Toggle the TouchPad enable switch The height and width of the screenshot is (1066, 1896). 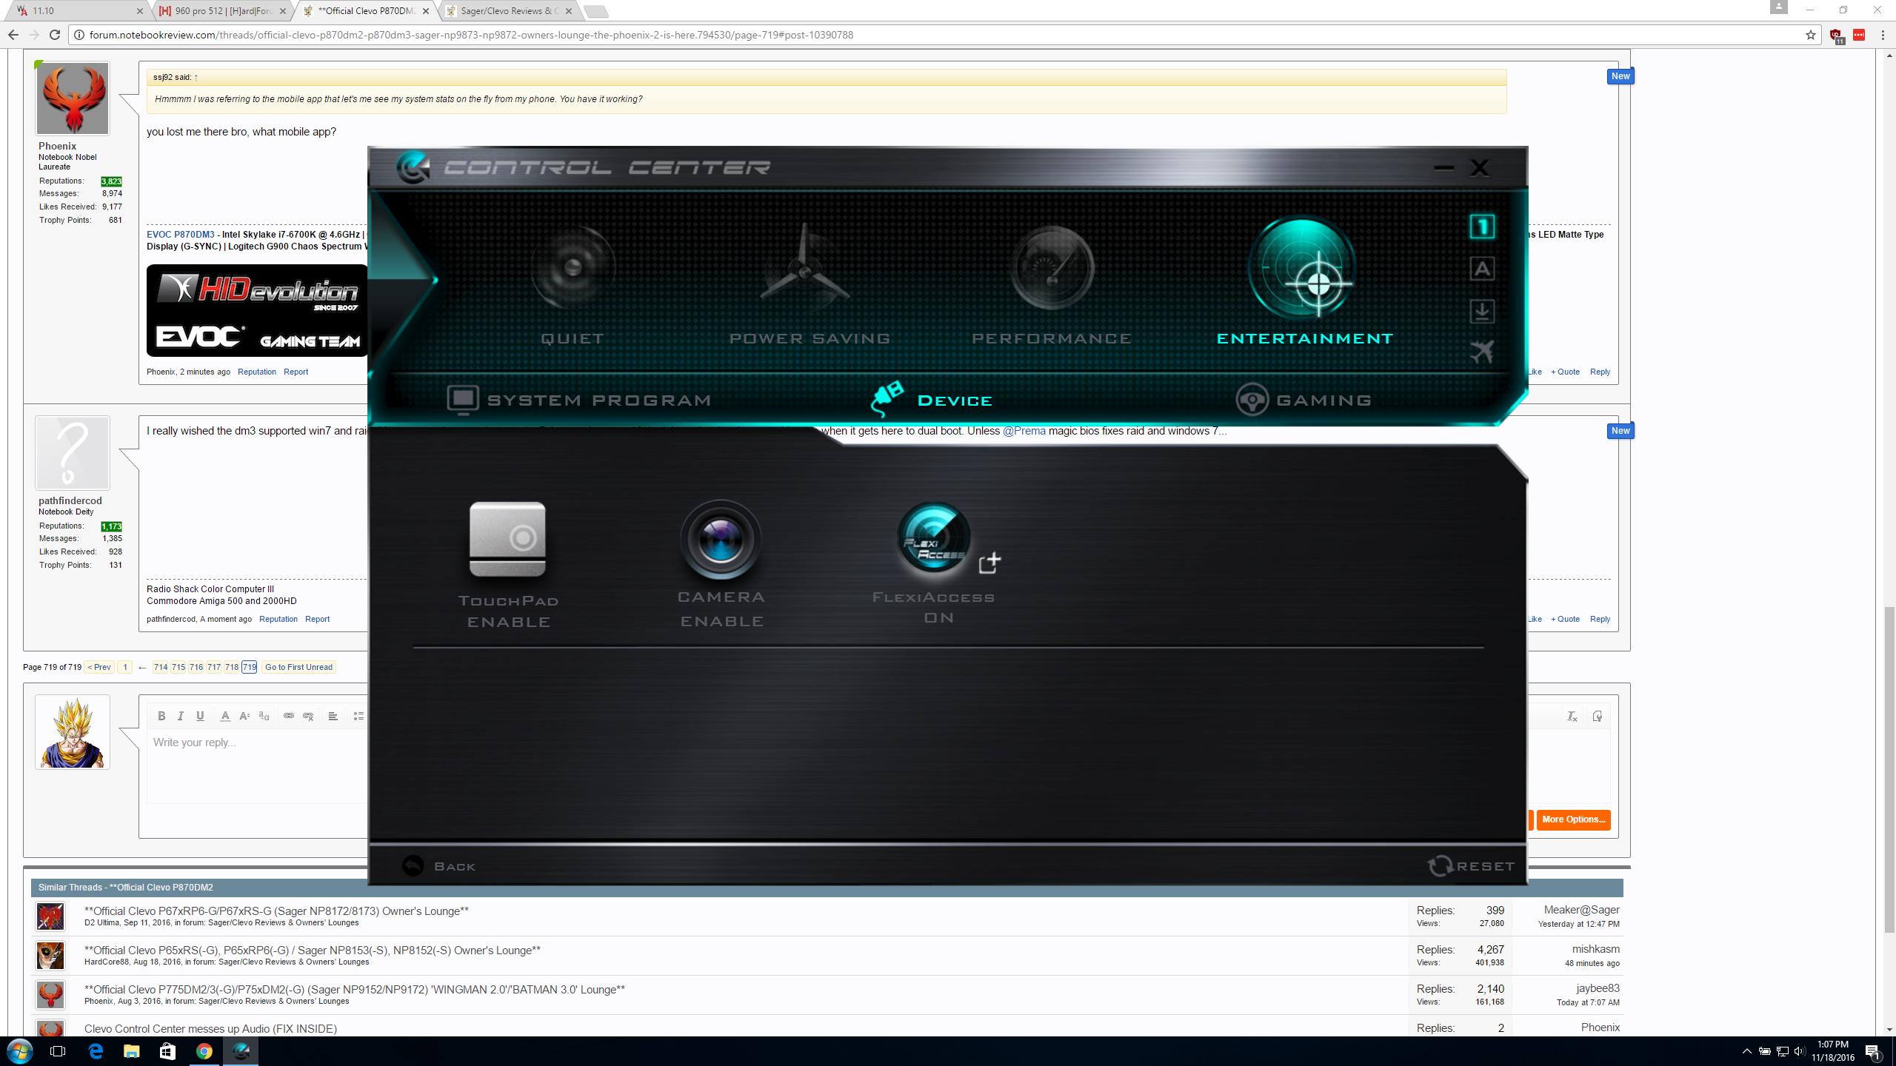pos(507,540)
